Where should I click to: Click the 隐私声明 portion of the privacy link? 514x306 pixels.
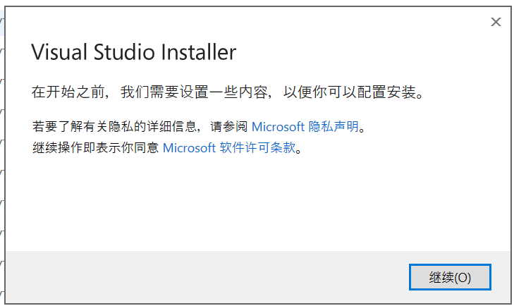(334, 127)
